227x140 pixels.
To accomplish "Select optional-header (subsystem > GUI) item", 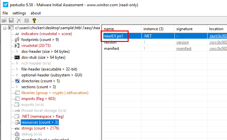I will coord(52,75).
